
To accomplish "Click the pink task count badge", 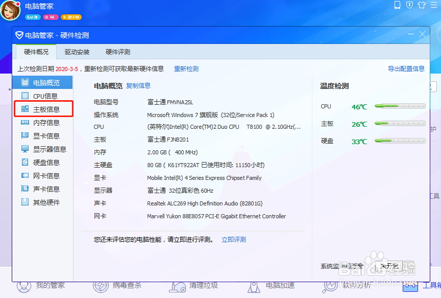I will coord(51,17).
